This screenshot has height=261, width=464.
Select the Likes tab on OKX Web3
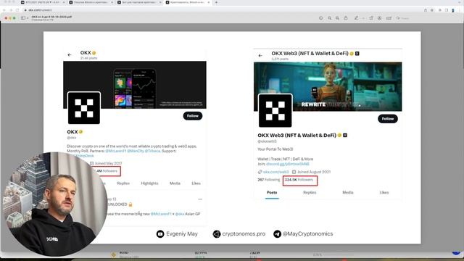384,192
